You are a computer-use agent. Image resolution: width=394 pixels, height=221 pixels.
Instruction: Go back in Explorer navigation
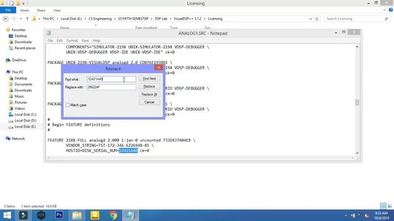(6, 19)
